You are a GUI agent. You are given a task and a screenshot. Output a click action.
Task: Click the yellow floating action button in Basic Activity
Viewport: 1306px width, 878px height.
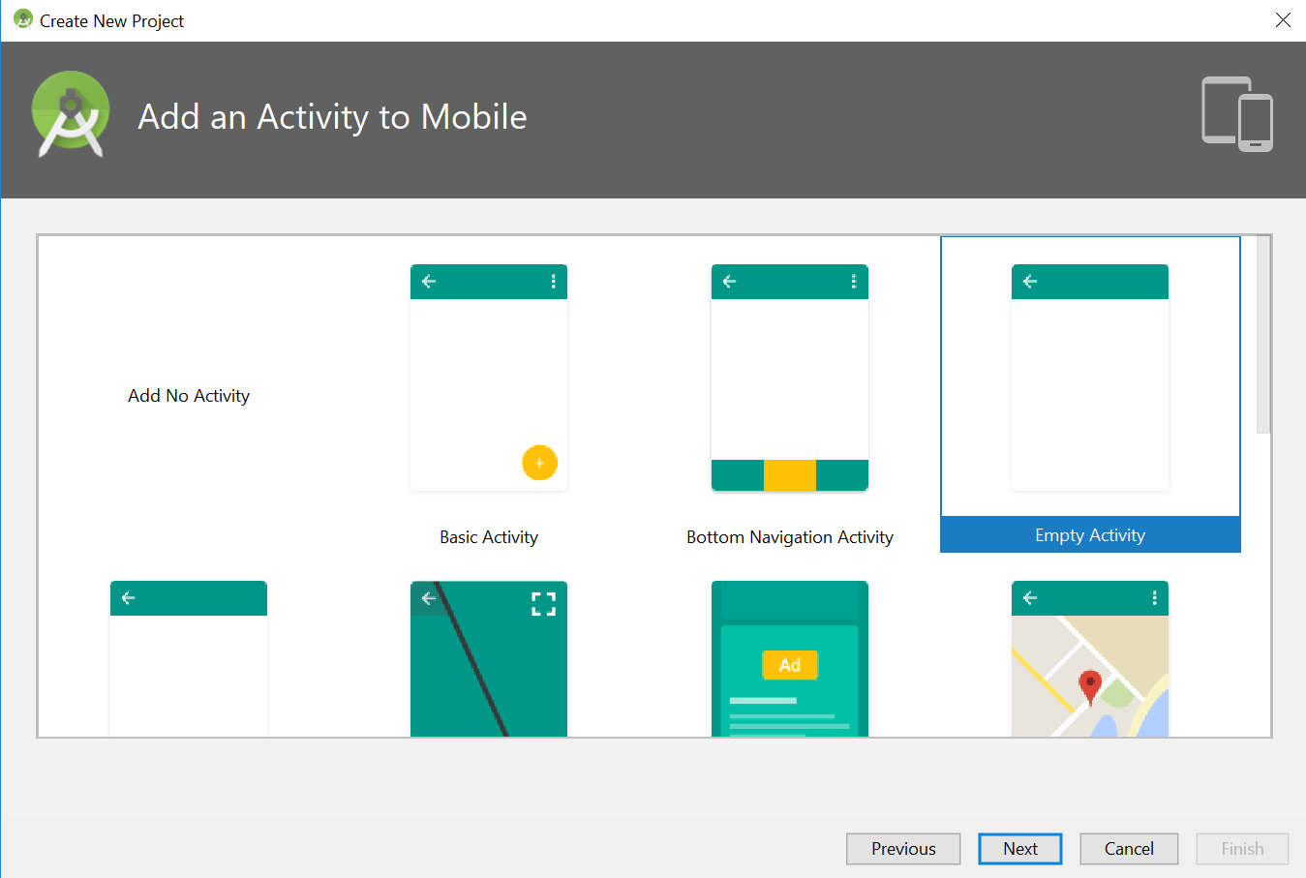tap(539, 463)
